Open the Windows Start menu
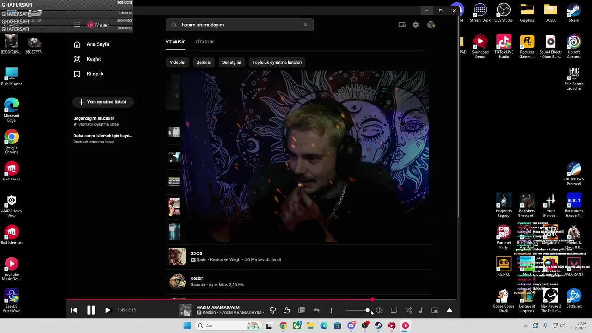The image size is (592, 333). click(x=187, y=326)
